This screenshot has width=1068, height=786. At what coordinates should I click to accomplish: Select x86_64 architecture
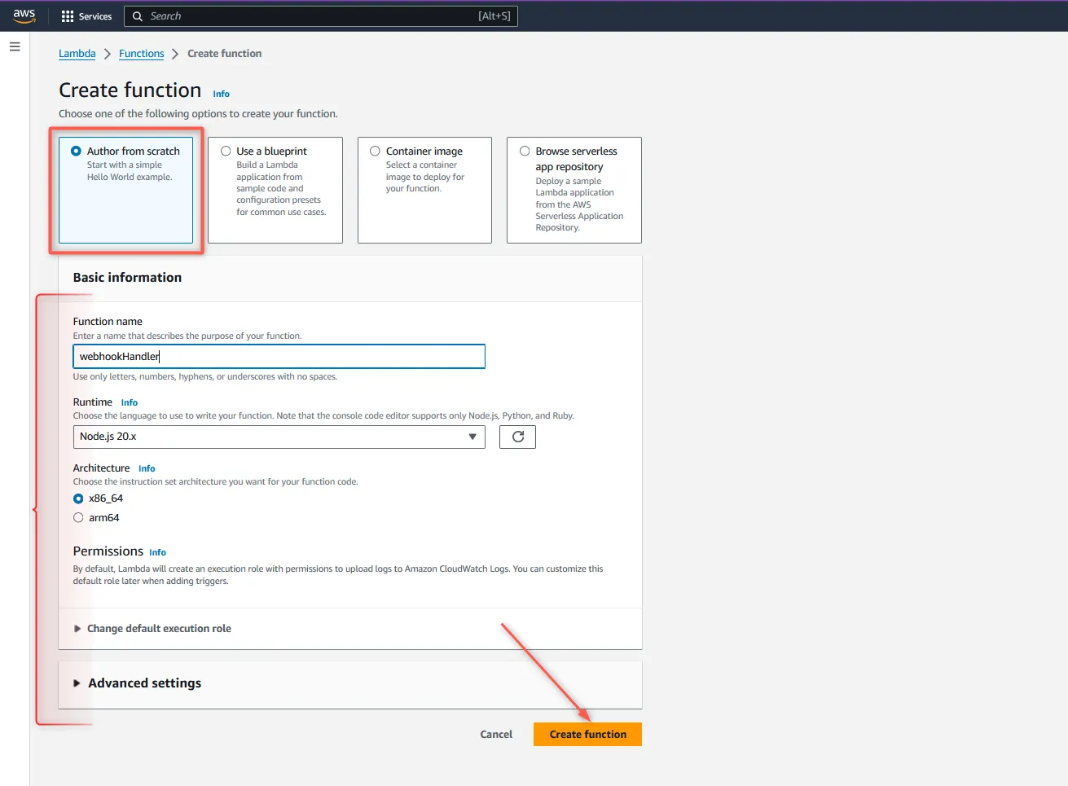click(x=78, y=498)
